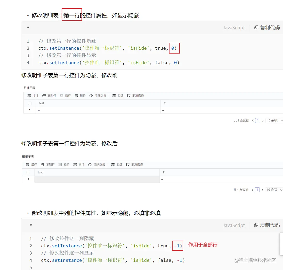Copy code of the first-row isHide block
The height and width of the screenshot is (270, 283).
[x=267, y=28]
